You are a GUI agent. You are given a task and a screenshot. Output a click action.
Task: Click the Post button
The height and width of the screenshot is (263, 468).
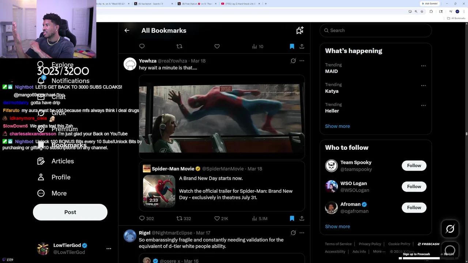70,212
